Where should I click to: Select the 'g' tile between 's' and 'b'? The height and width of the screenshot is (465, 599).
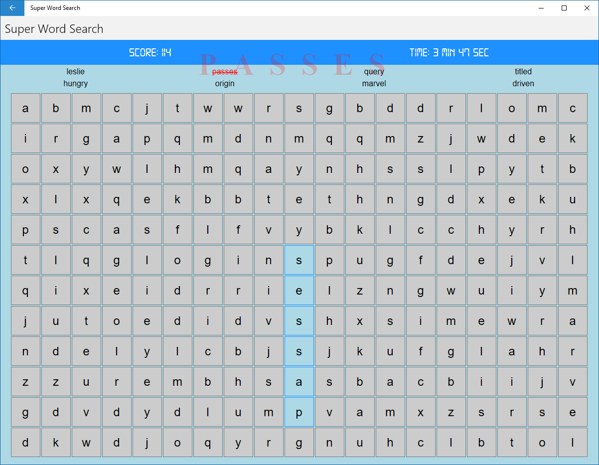click(x=329, y=108)
